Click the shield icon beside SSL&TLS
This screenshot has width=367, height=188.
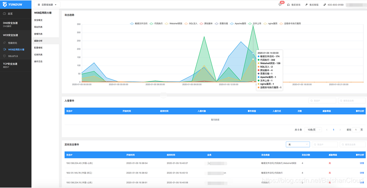pos(5,56)
